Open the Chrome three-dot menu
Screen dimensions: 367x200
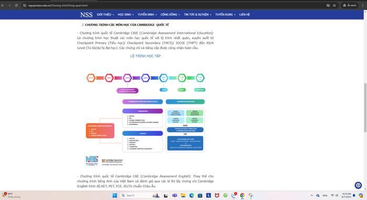[363, 5]
